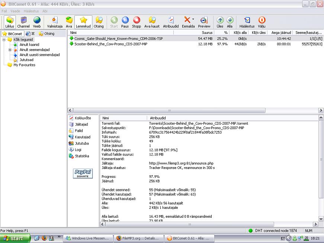Image resolution: width=324 pixels, height=243 pixels.
Task: Select Kõik tegumid in the tree
Action: coord(23,39)
